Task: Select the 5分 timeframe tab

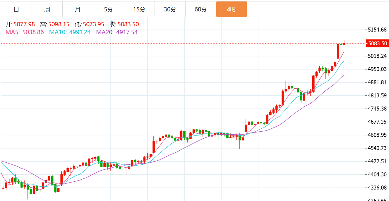Action: [x=109, y=9]
